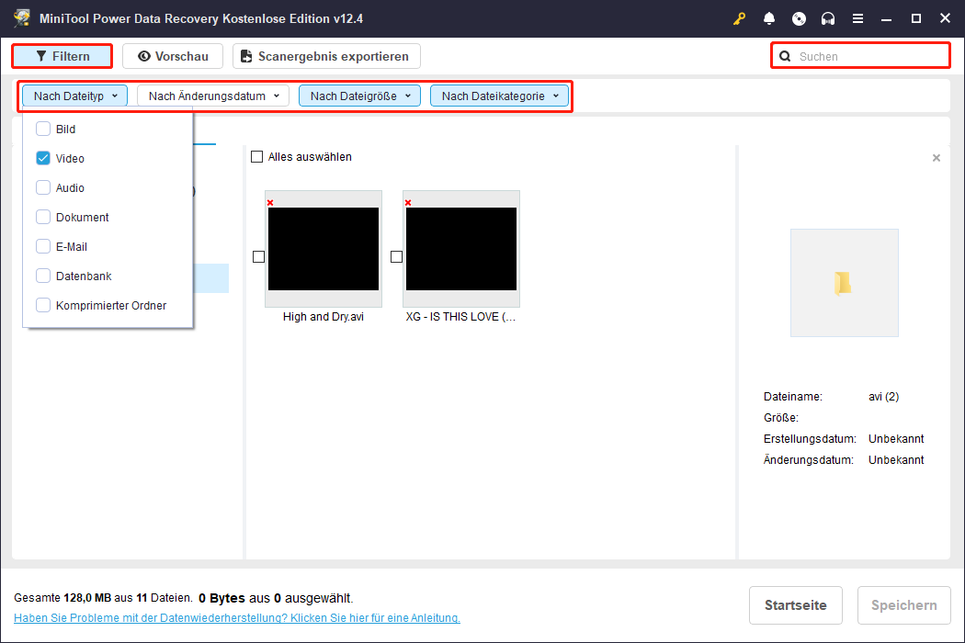Viewport: 965px width, 643px height.
Task: Uncheck the Video file type option
Action: click(43, 158)
